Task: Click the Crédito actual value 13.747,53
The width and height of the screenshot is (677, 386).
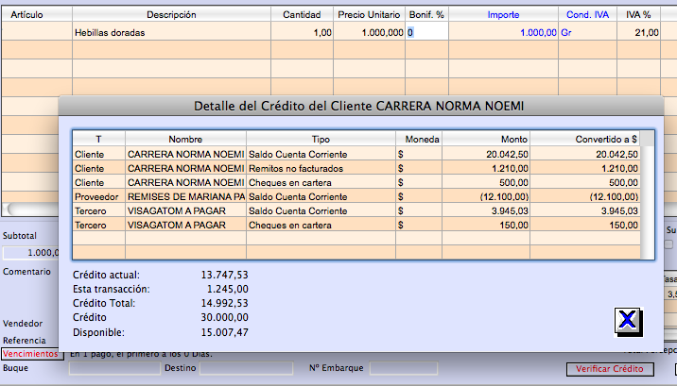Action: click(224, 275)
